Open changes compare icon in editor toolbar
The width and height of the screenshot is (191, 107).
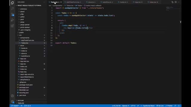(x=172, y=2)
